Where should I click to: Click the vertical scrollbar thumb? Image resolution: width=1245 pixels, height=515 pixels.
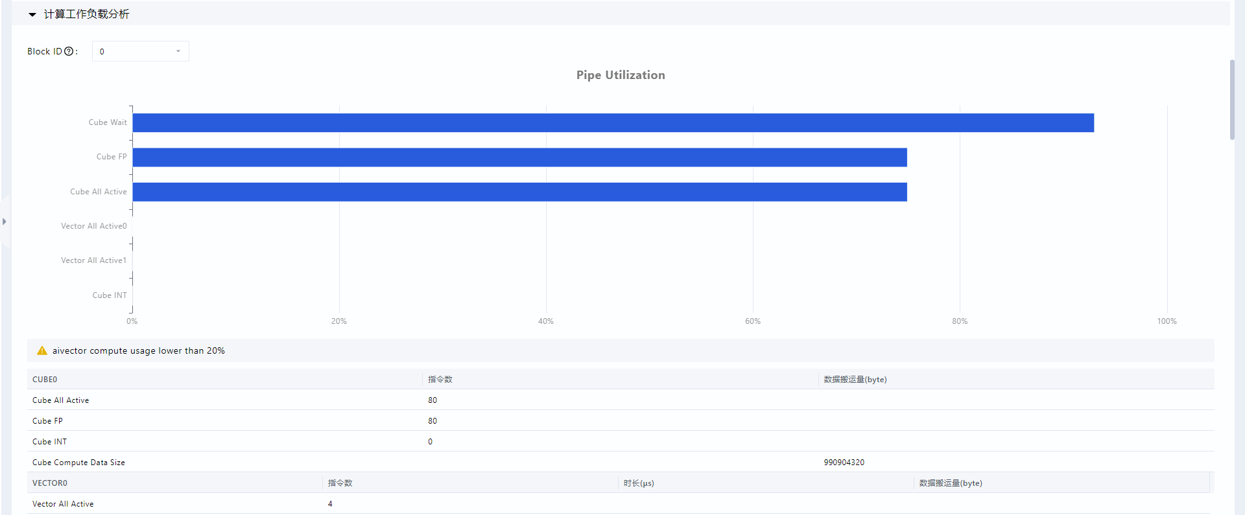(x=1232, y=99)
